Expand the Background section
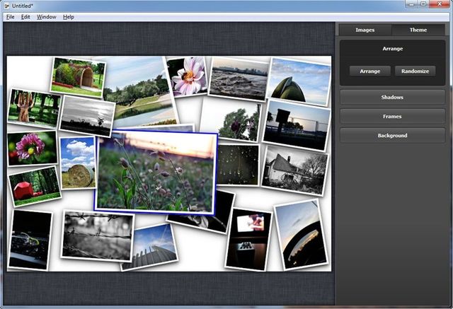This screenshot has height=309, width=453. point(392,136)
